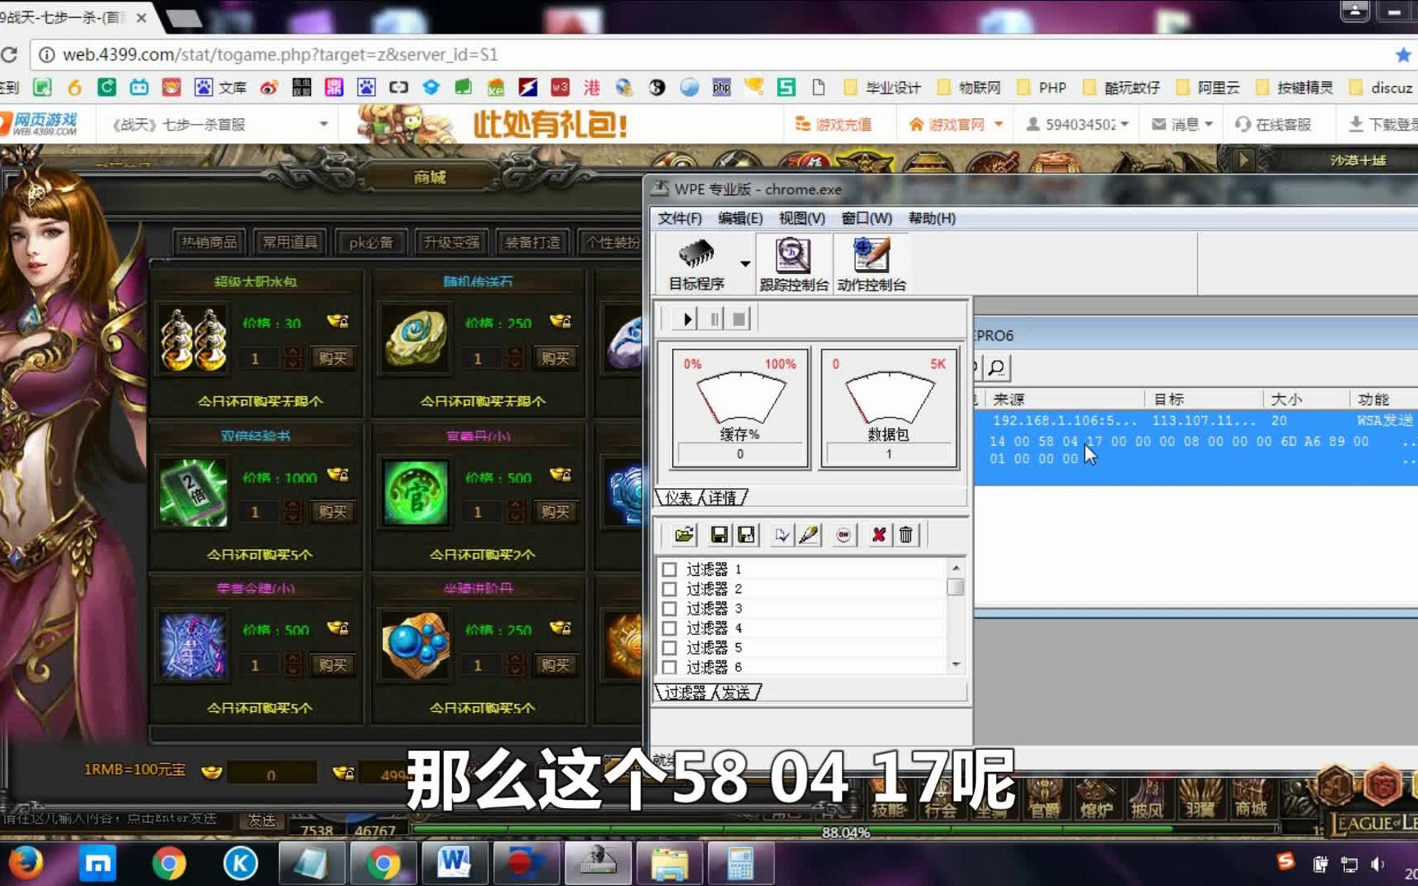Adjust quantity stepper for 双倍经验书
This screenshot has height=886, width=1418.
point(293,512)
